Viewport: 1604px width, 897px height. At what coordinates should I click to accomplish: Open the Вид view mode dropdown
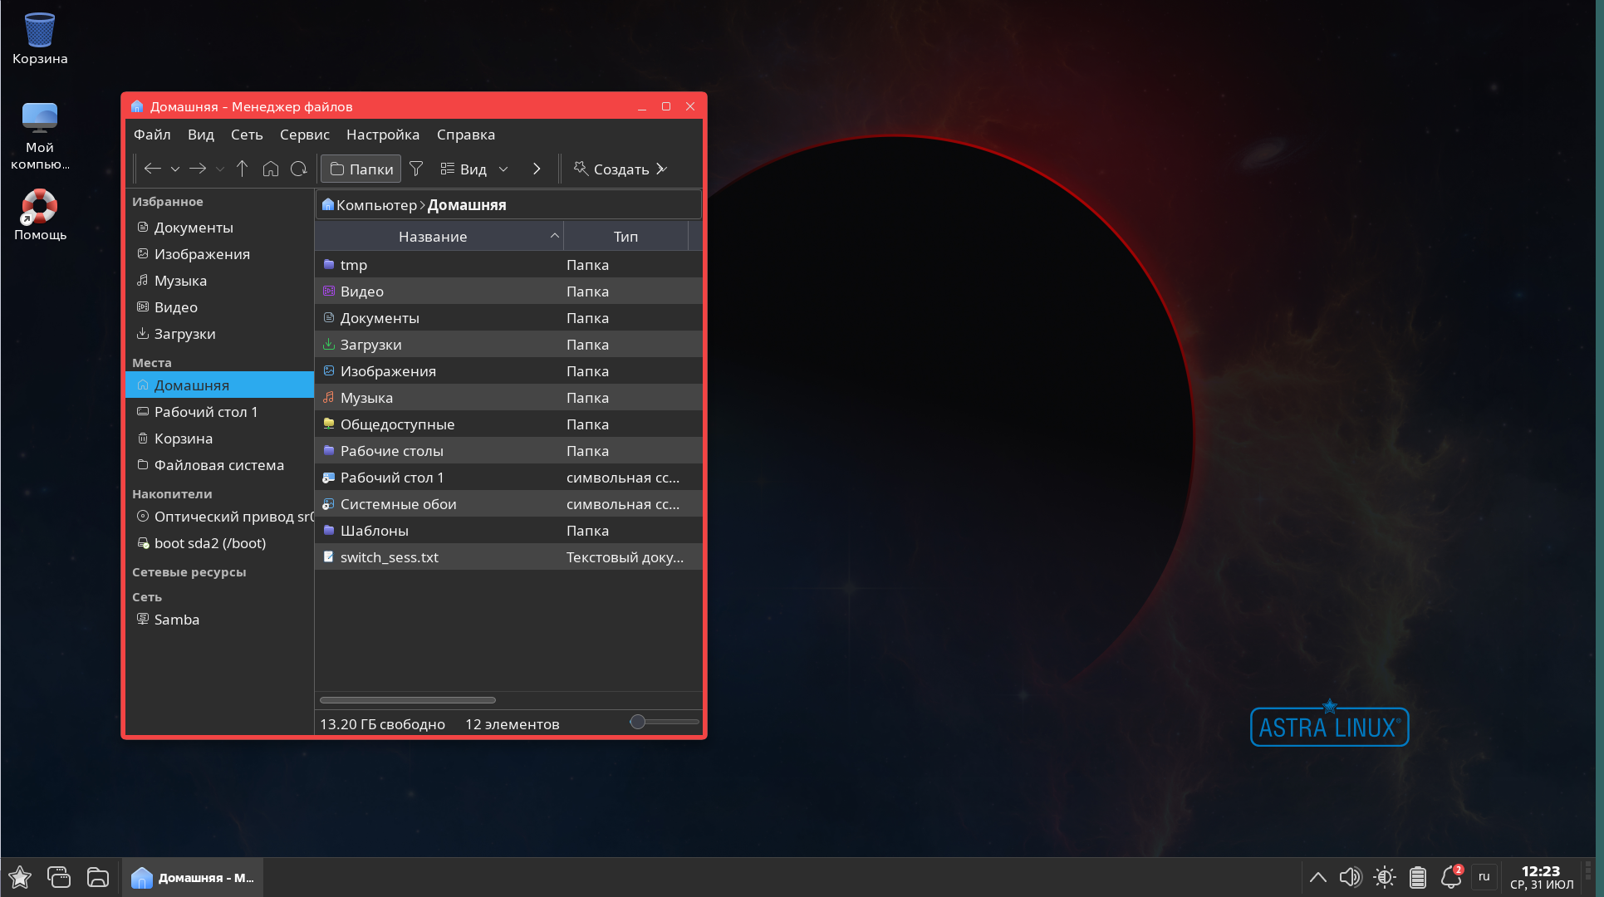coord(473,169)
